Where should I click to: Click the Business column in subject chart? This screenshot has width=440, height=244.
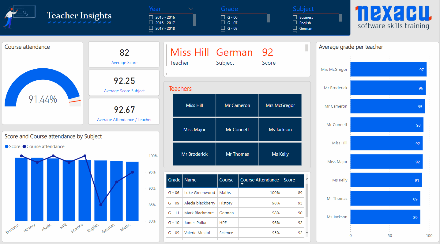point(21,189)
